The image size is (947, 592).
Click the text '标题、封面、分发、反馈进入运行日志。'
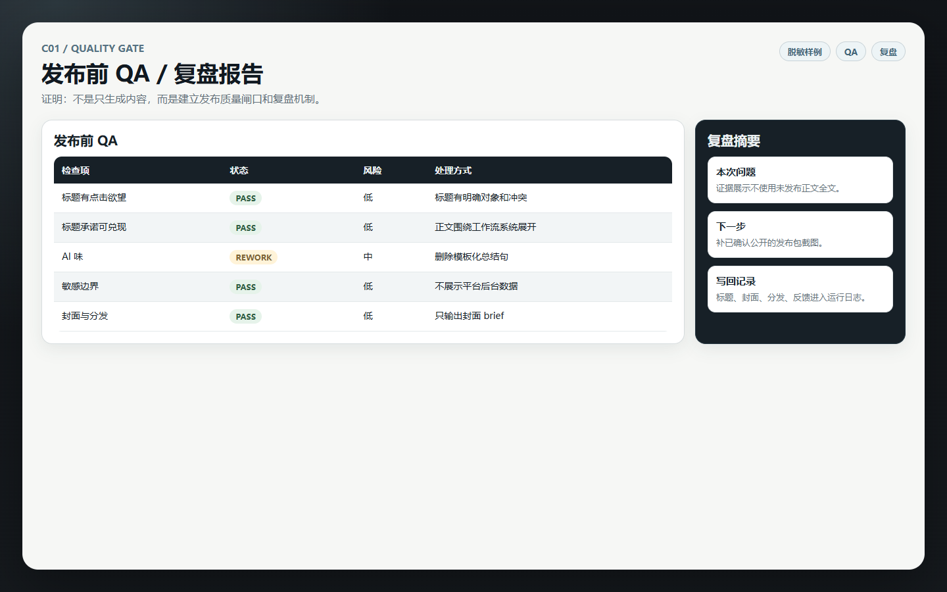[793, 297]
